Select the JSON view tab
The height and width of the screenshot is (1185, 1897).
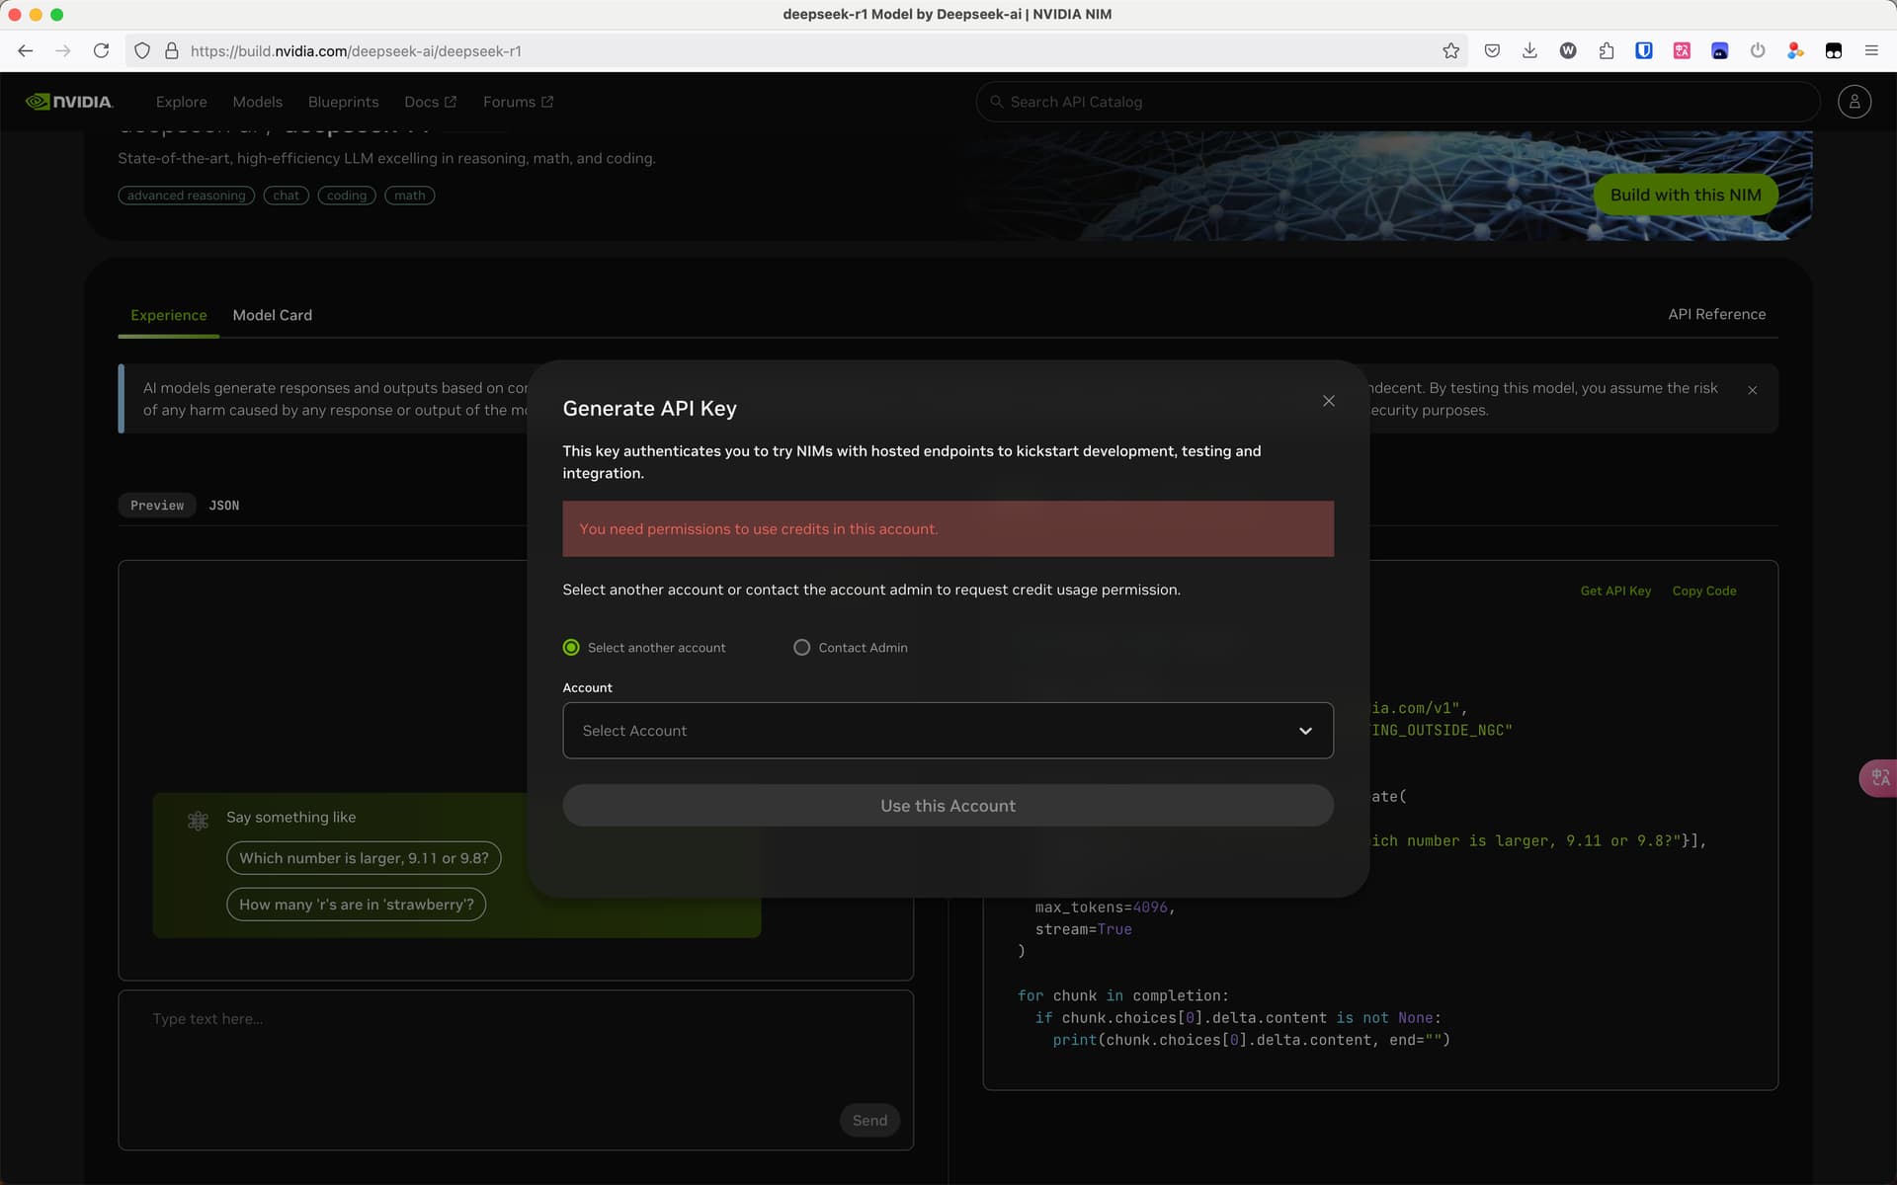pyautogui.click(x=224, y=506)
